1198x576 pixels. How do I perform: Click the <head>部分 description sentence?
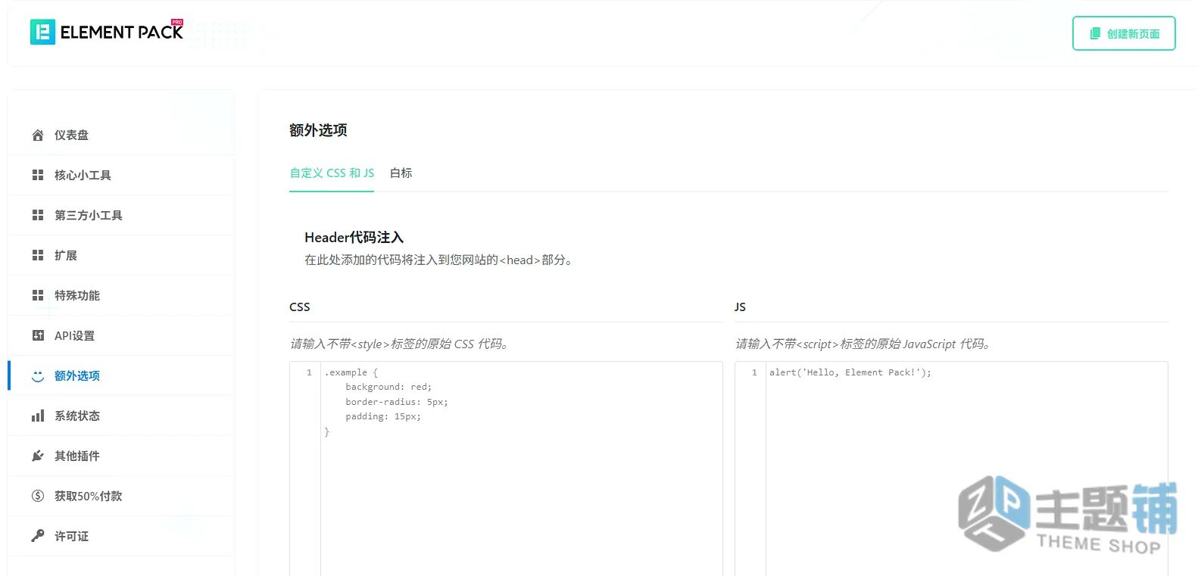(439, 260)
